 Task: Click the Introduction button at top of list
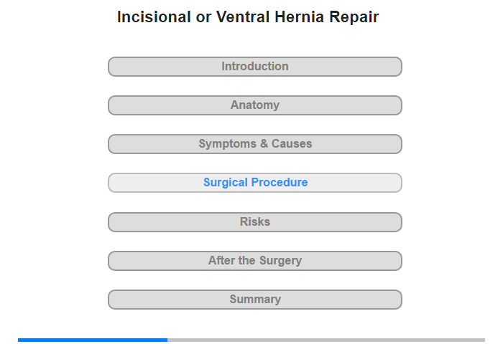254,67
